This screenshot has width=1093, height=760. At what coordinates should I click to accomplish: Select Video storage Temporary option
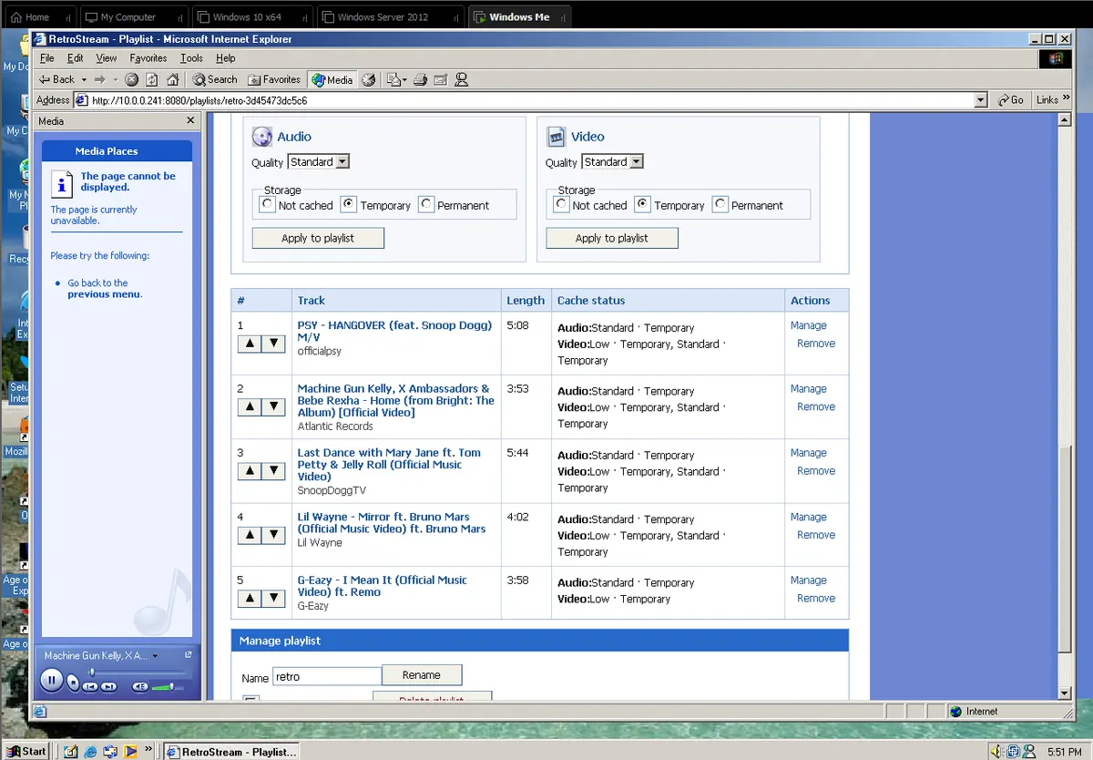coord(643,205)
